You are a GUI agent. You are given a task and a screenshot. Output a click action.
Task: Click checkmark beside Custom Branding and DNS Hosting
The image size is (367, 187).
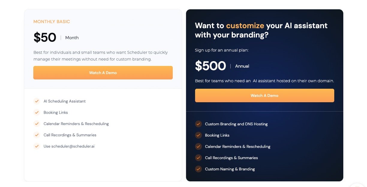click(x=198, y=124)
